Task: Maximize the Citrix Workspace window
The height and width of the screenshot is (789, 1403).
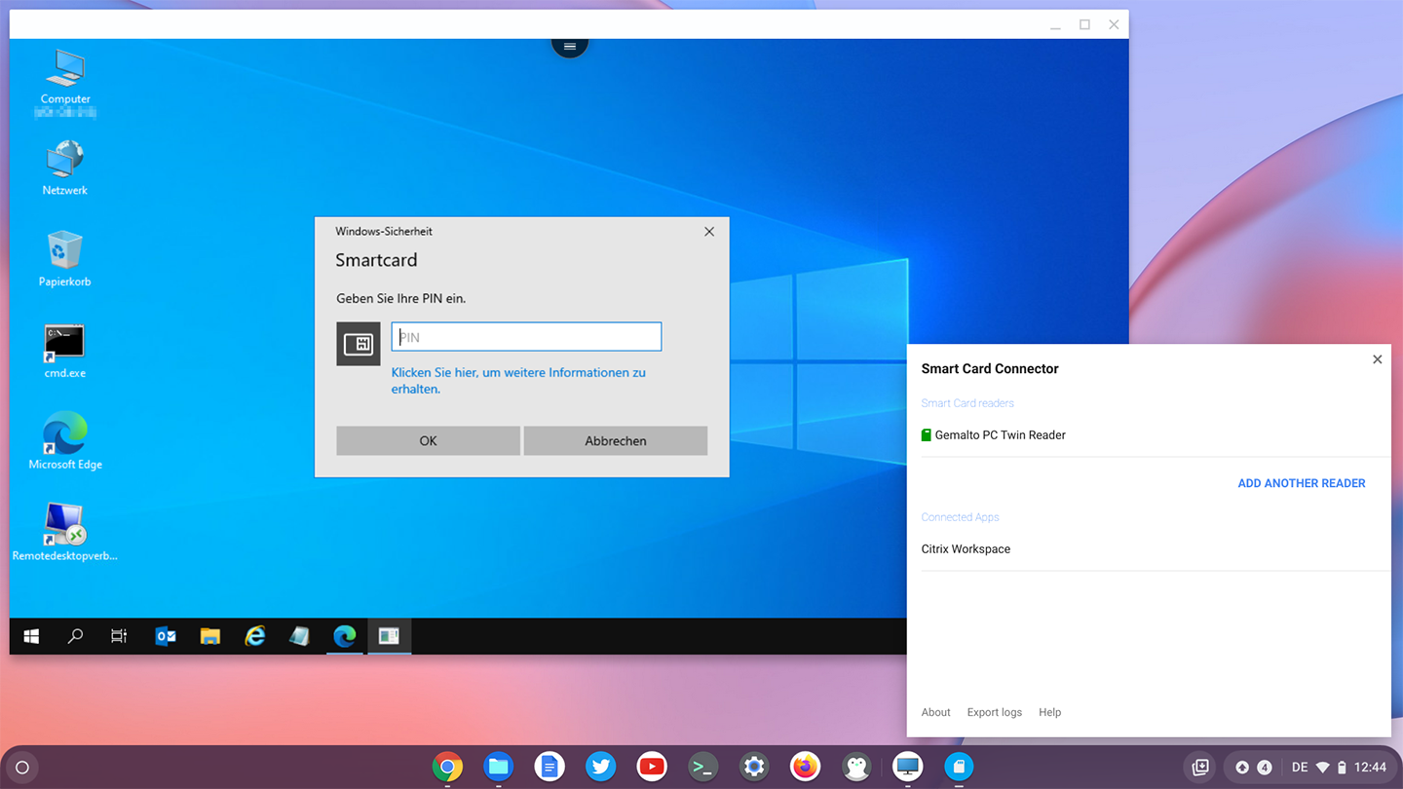Action: point(1084,24)
